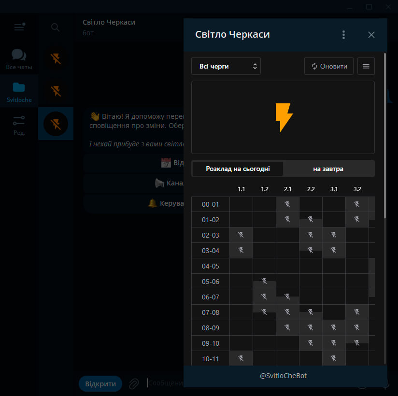398x396 pixels.
Task: Click the large orange lightning bolt icon
Action: pos(284,117)
